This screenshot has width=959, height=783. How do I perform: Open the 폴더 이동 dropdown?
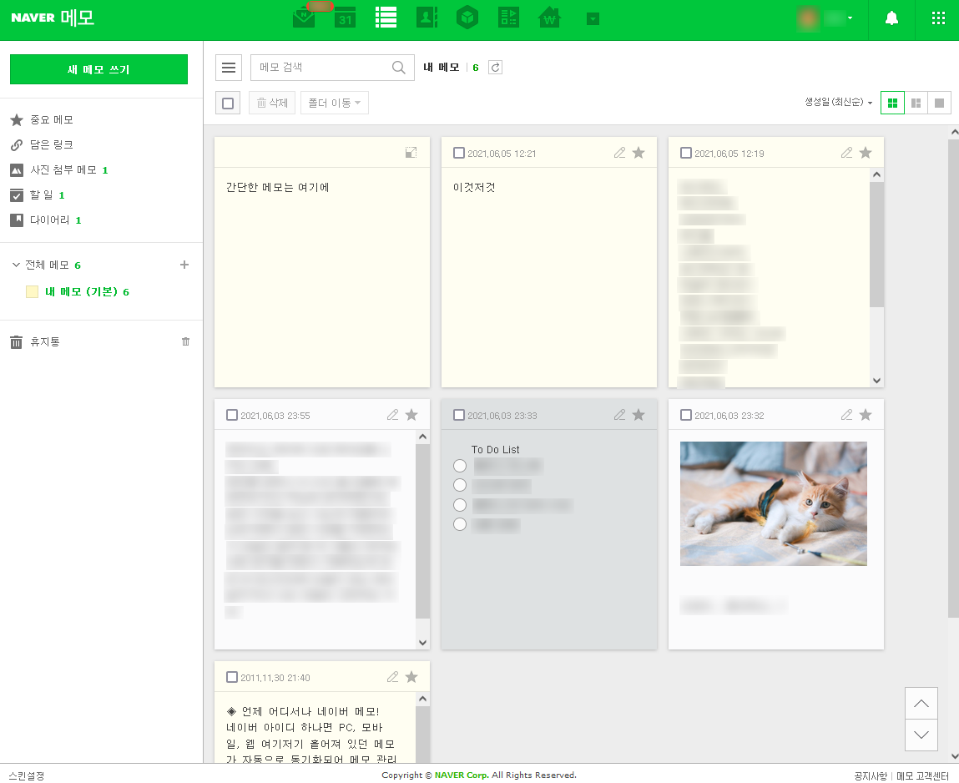pyautogui.click(x=335, y=103)
